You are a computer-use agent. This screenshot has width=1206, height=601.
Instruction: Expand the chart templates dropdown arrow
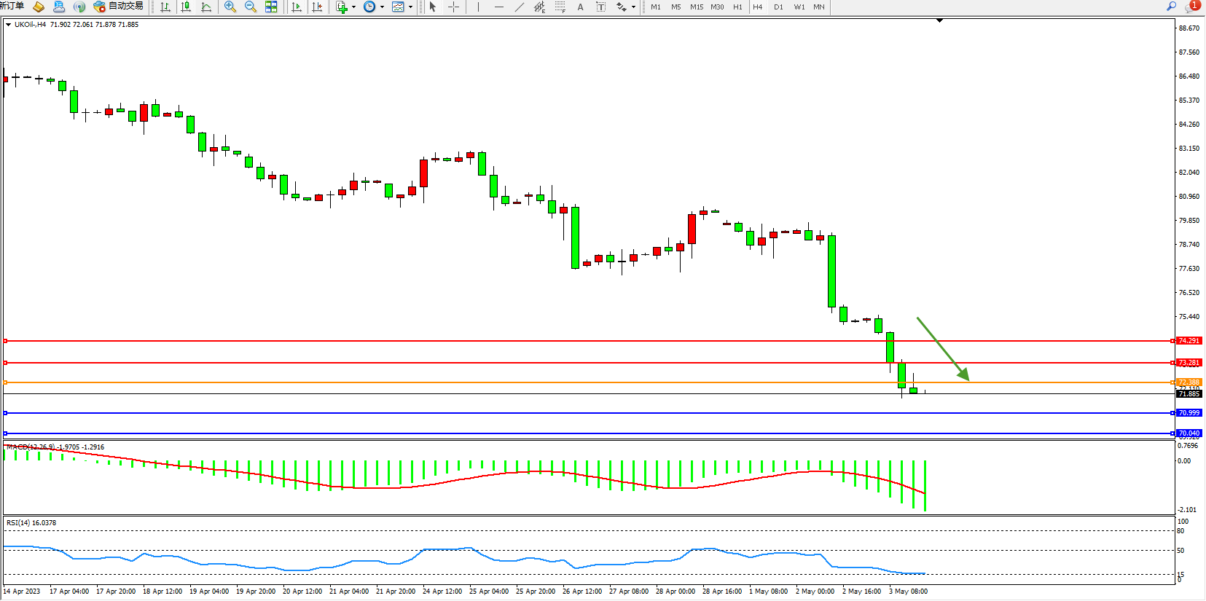point(410,7)
